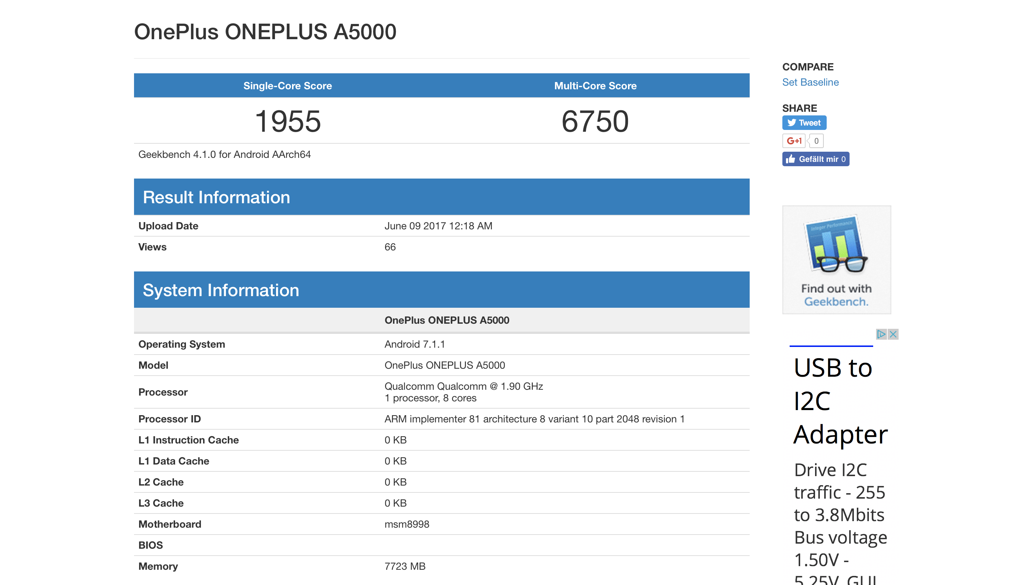
Task: Click the System Information heading
Action: click(x=221, y=290)
